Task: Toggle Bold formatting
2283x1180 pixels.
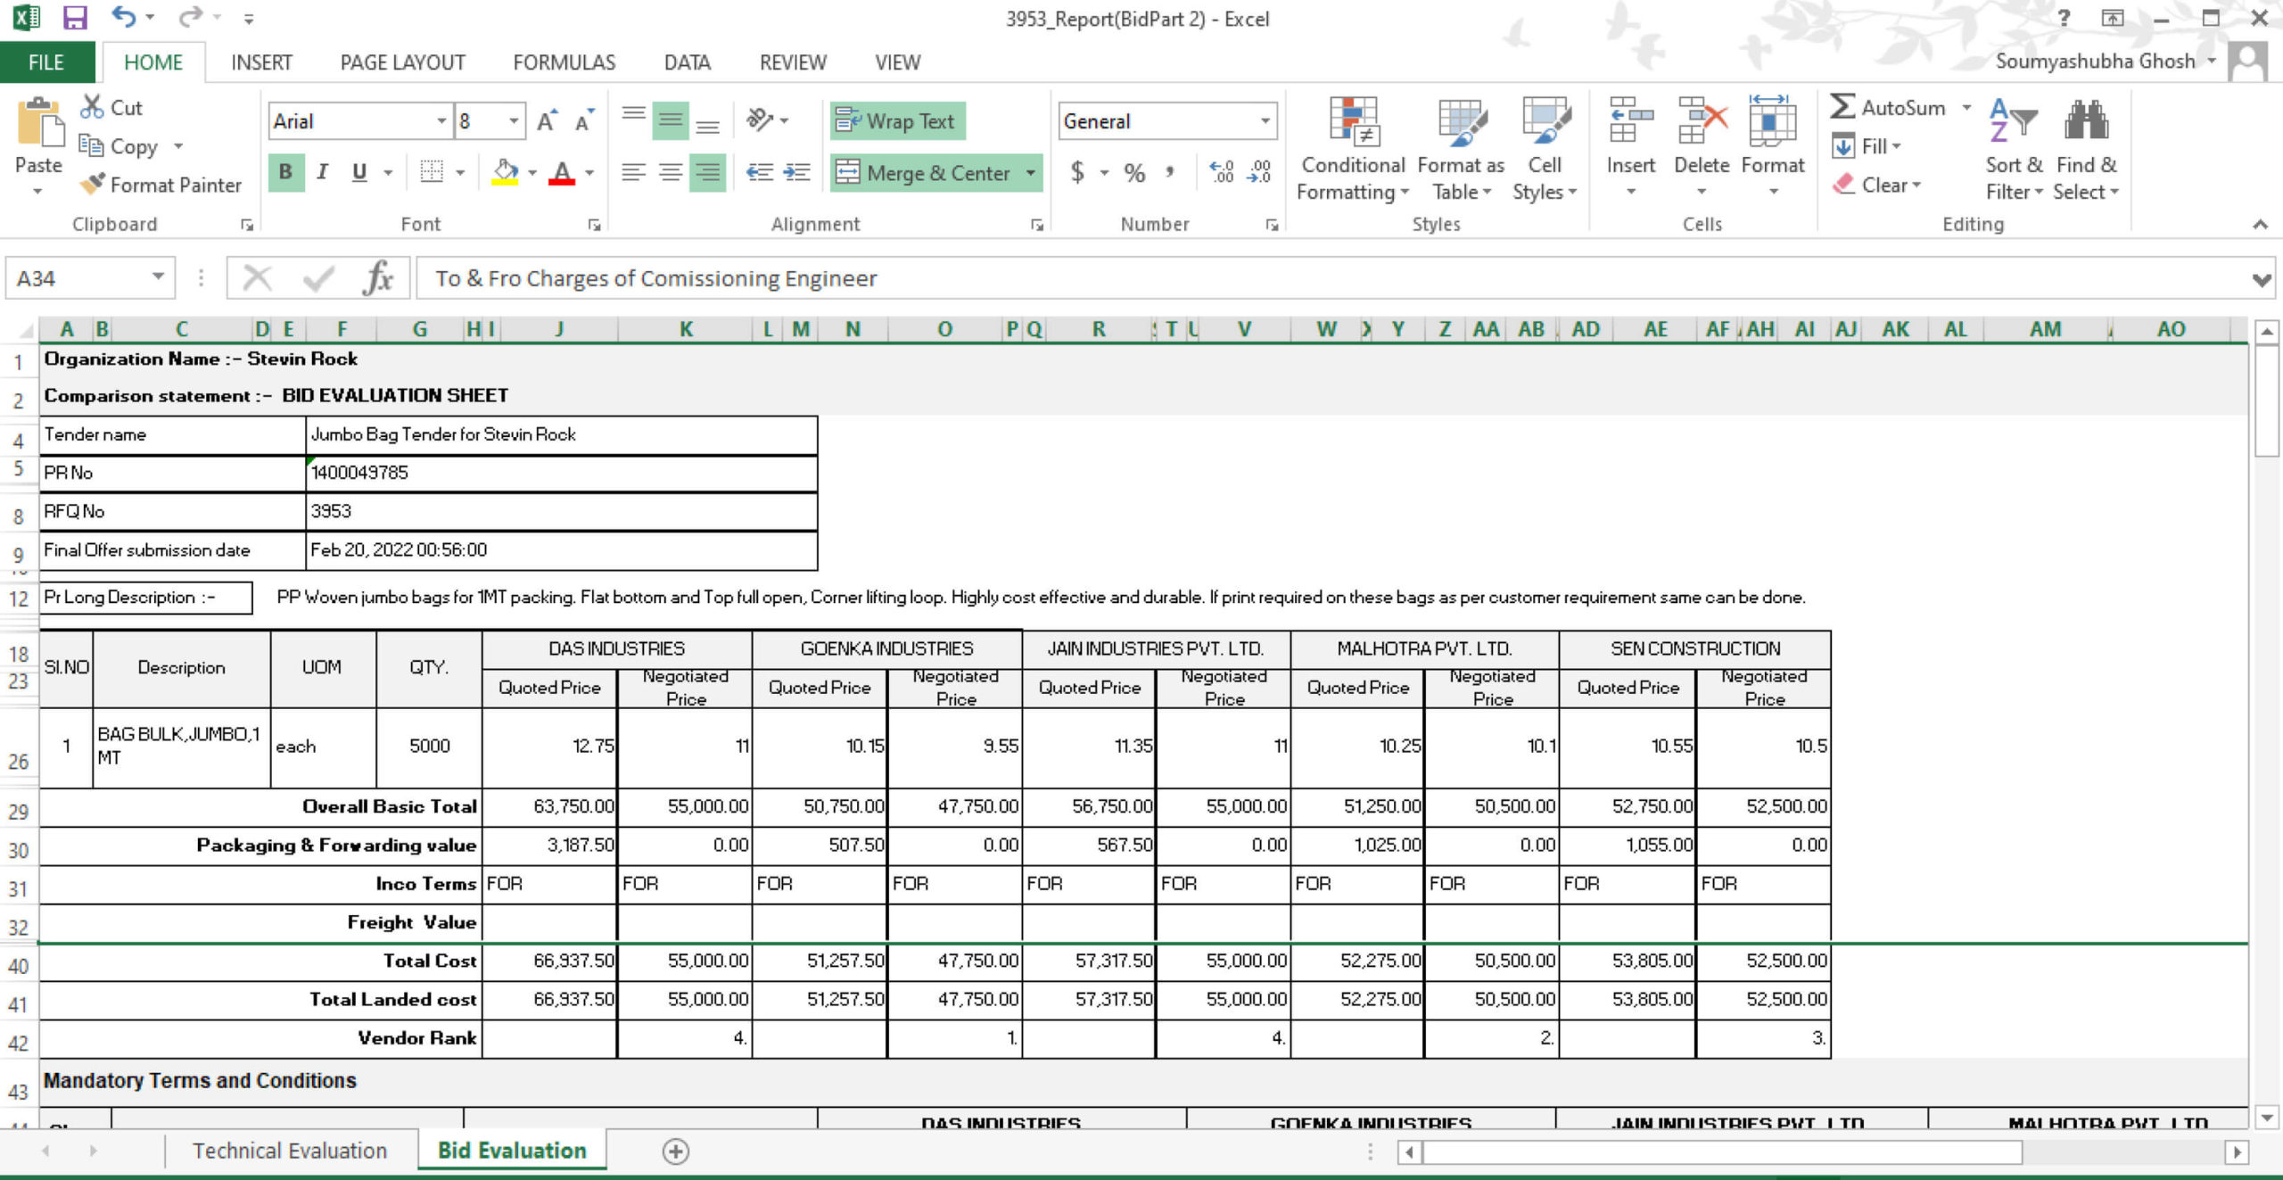Action: (x=285, y=172)
